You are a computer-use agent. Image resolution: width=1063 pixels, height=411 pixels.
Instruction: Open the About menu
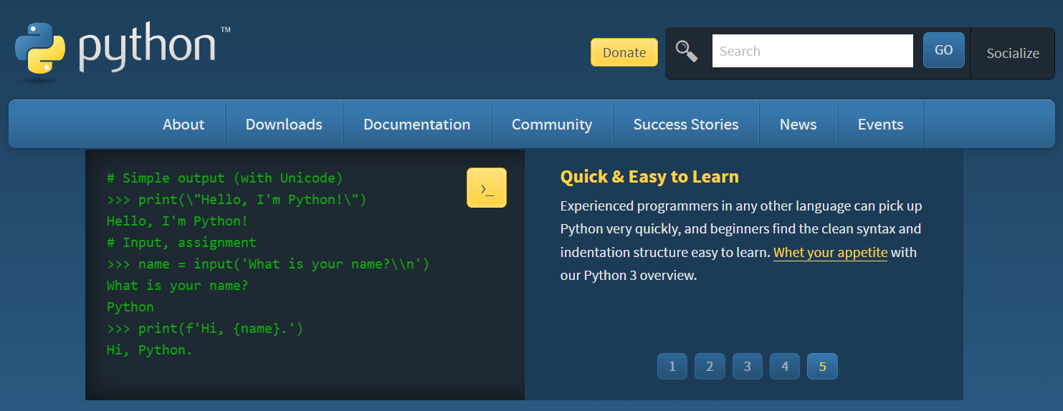183,124
